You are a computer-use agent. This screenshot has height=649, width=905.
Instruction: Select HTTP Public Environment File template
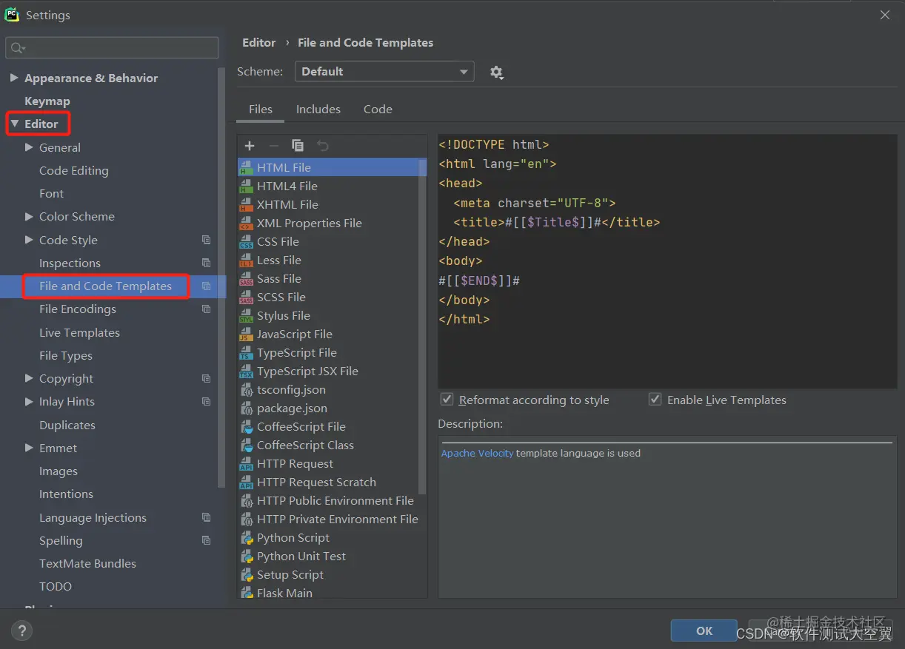coord(335,500)
